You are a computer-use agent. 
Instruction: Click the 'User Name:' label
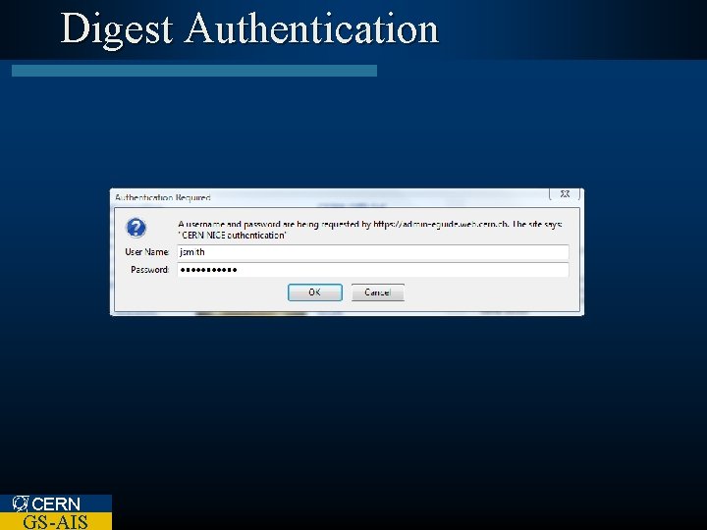[x=147, y=252]
